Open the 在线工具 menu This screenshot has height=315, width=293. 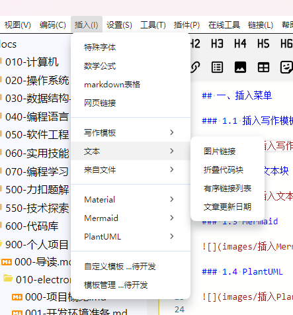tap(224, 25)
